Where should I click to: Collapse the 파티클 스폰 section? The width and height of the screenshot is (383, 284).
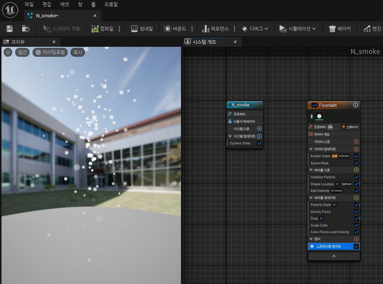311,170
